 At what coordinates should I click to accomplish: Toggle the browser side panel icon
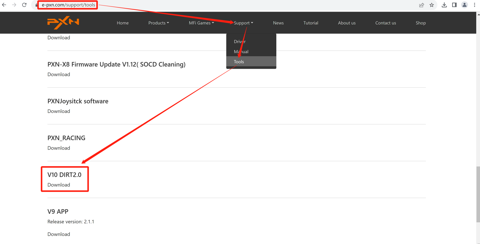tap(454, 5)
